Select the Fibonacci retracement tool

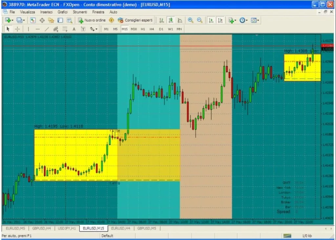[x=56, y=29]
